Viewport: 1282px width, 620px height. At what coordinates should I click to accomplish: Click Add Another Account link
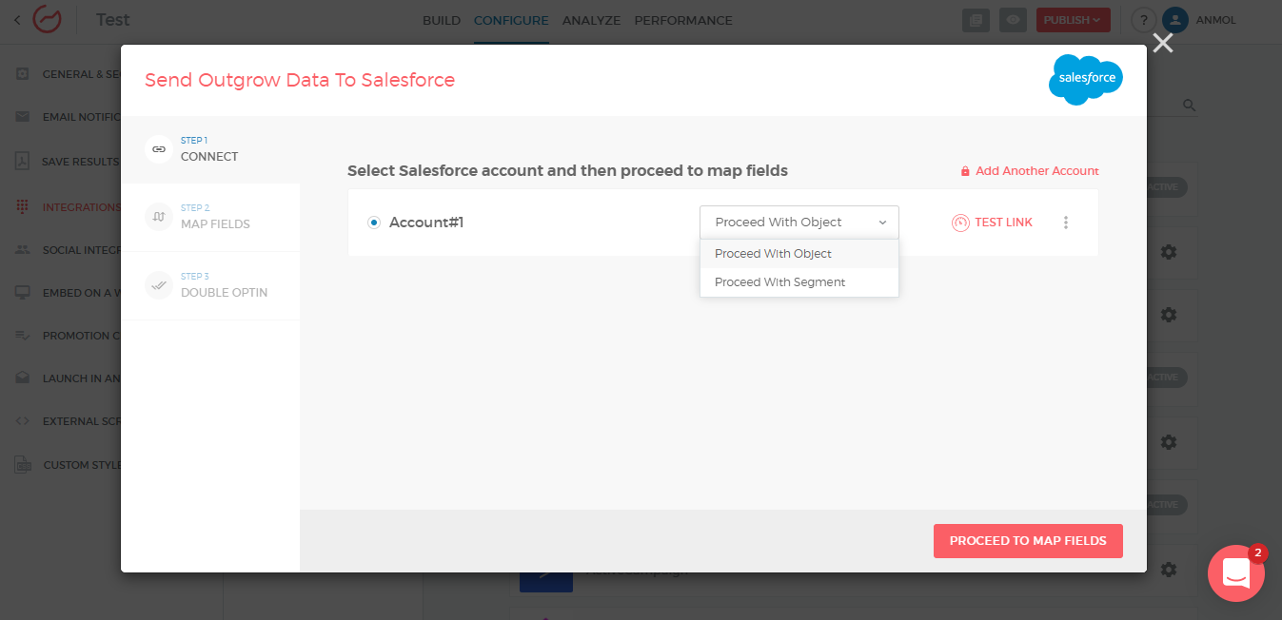(1029, 171)
